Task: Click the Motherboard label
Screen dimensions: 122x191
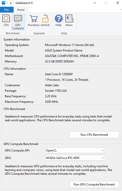Action: click(x=14, y=56)
